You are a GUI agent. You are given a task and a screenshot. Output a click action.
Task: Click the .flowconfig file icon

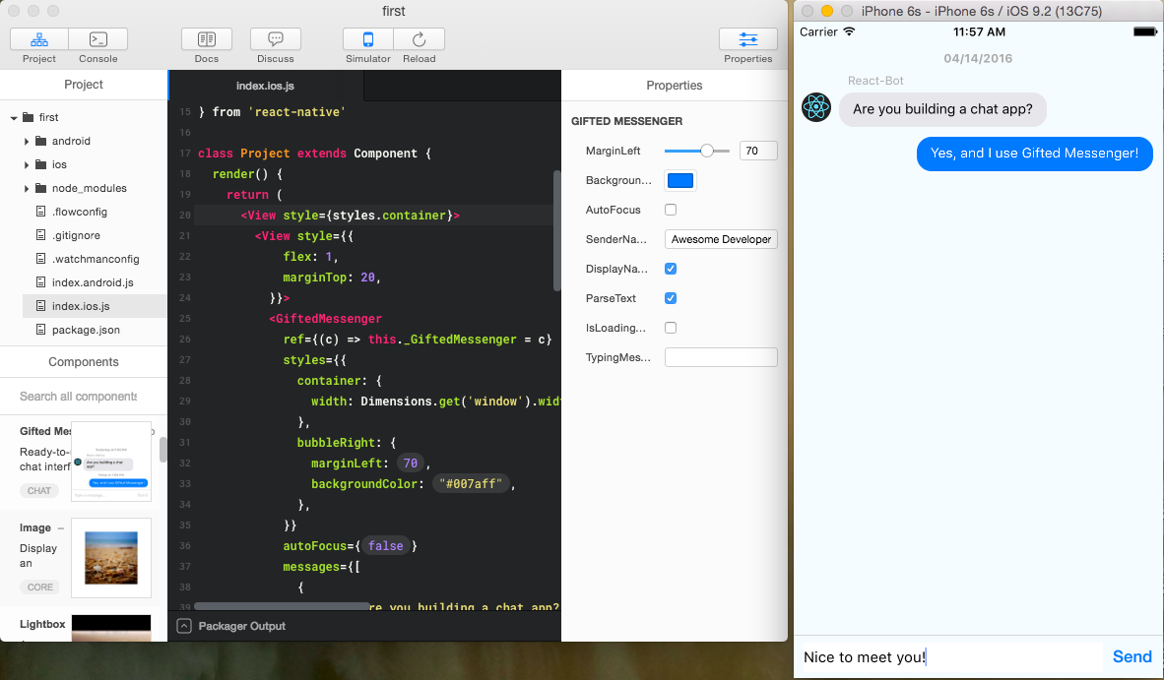(40, 212)
